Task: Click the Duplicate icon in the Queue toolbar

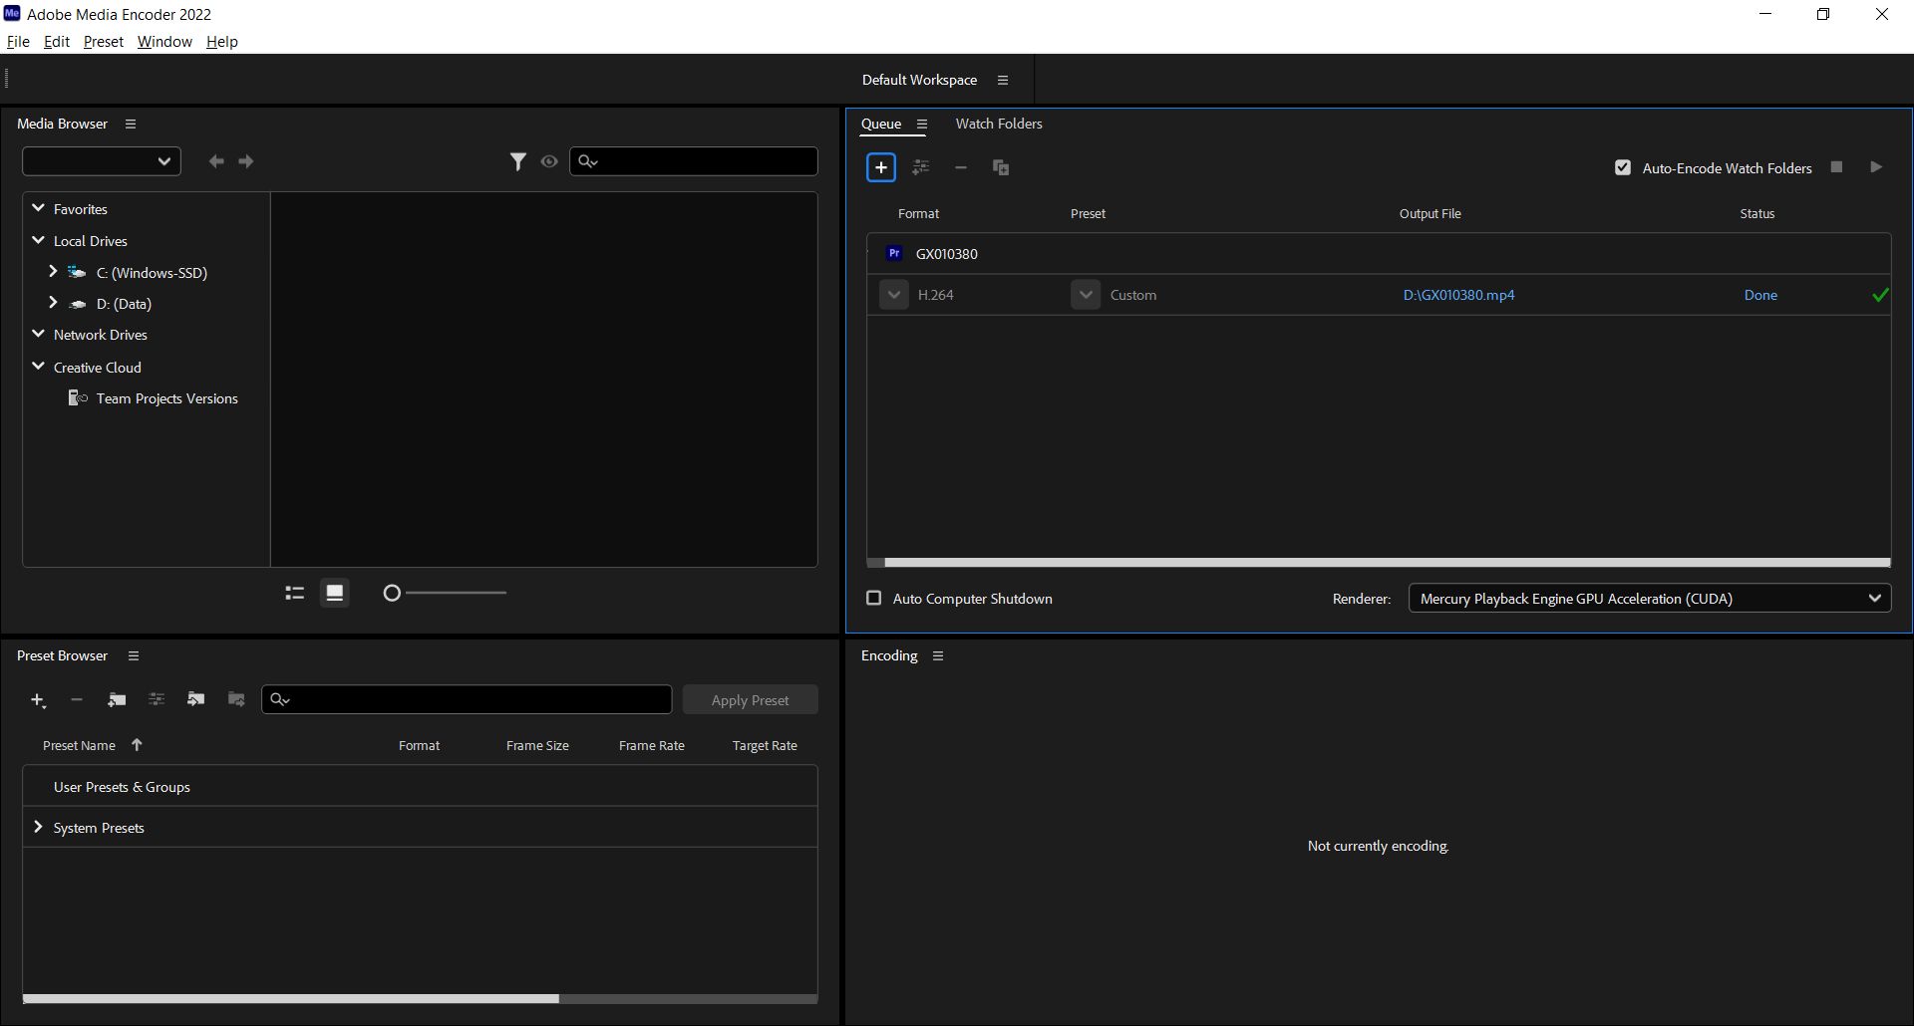Action: (x=1000, y=167)
